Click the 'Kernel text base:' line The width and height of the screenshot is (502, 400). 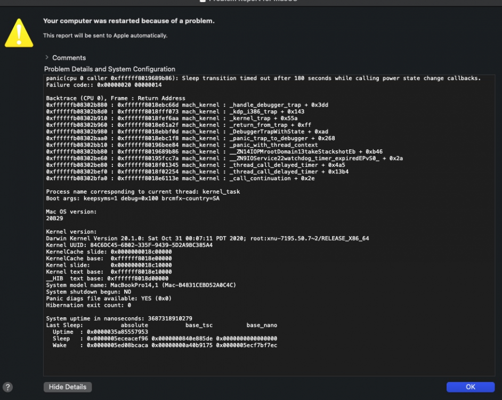tap(109, 272)
